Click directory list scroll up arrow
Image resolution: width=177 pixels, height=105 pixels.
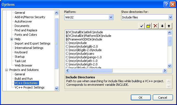pos(169,32)
